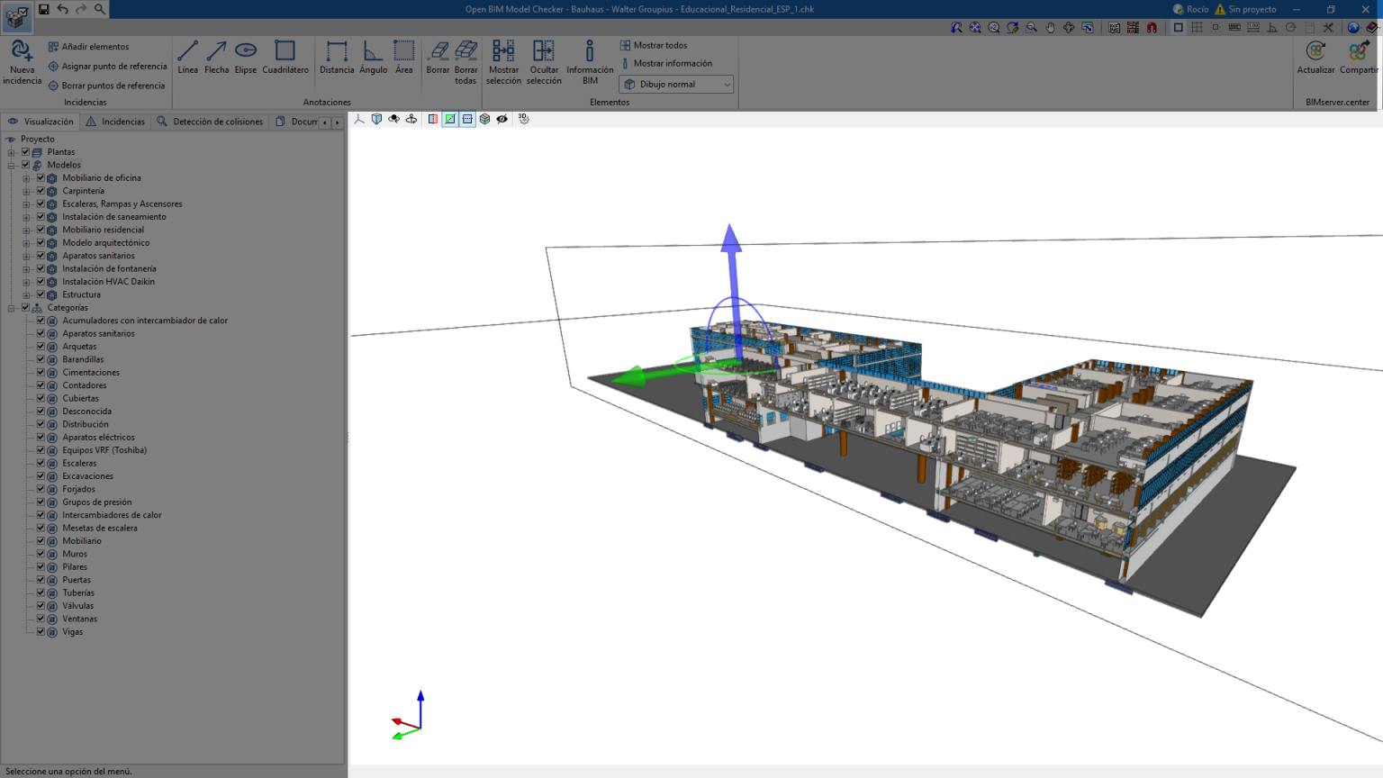Image resolution: width=1383 pixels, height=778 pixels.
Task: Uncheck the Ventanas category checkbox
Action: point(41,619)
